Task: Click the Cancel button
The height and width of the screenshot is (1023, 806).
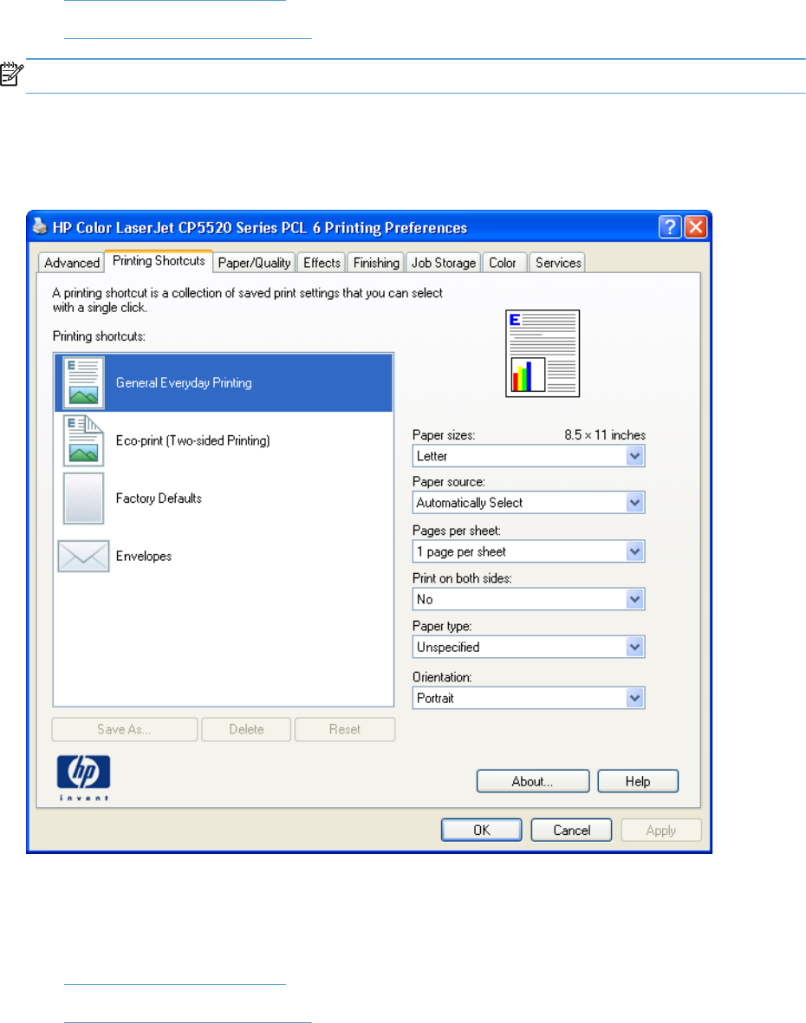Action: (571, 830)
